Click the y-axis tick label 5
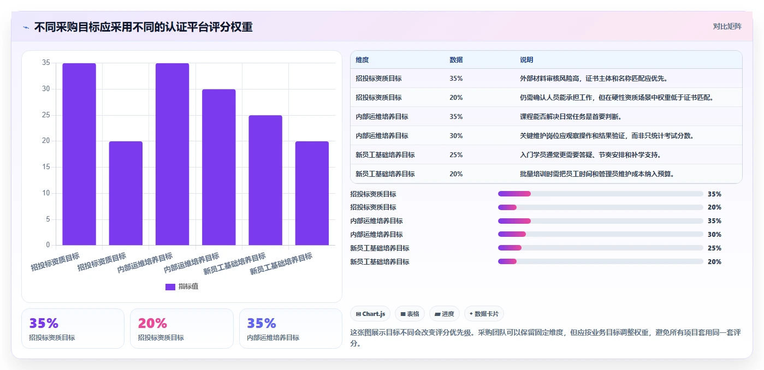The image size is (764, 370). point(48,219)
